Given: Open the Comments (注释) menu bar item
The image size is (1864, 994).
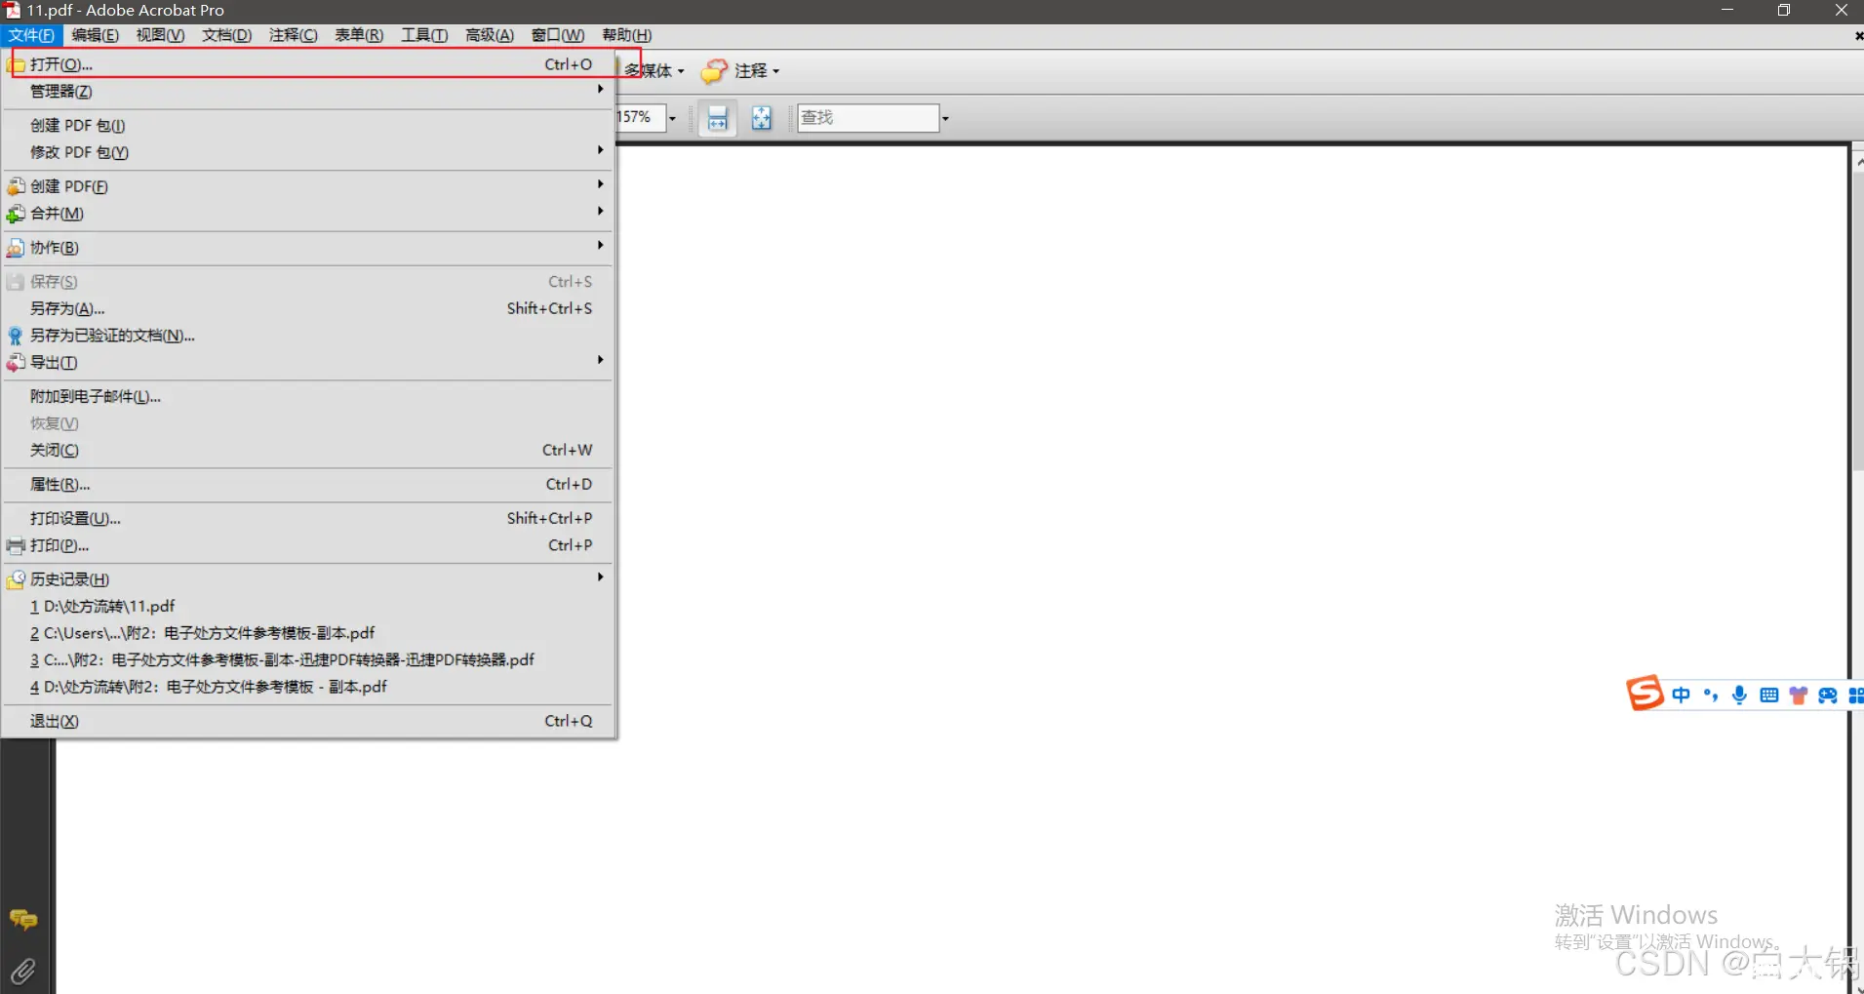Looking at the screenshot, I should coord(293,35).
